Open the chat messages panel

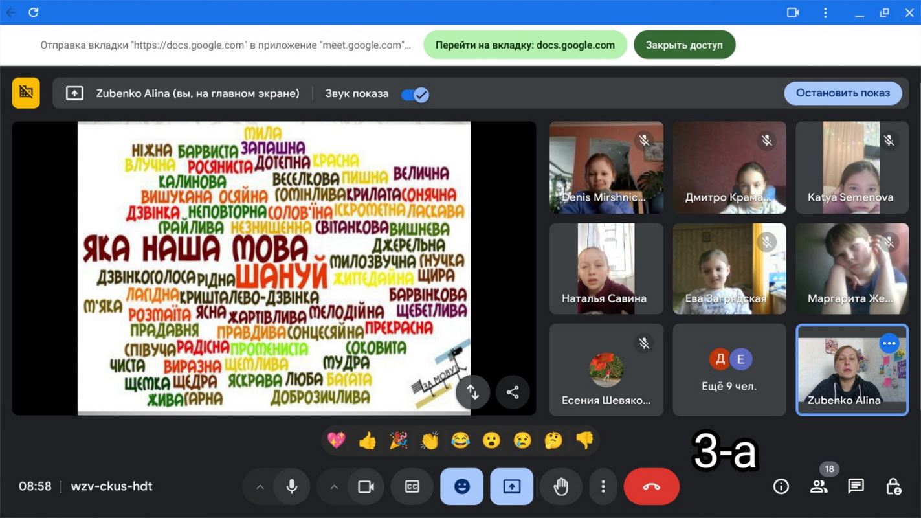pos(856,486)
